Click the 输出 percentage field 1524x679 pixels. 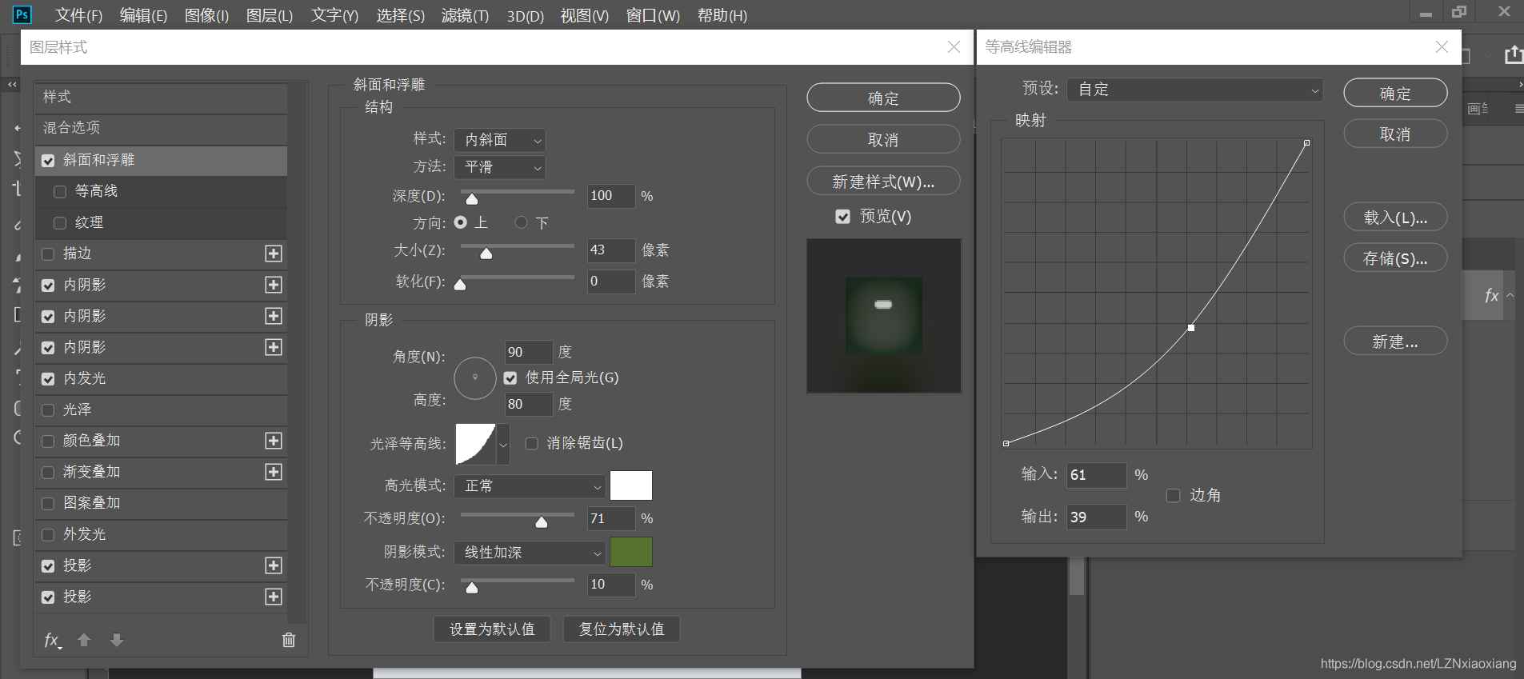coord(1096,517)
